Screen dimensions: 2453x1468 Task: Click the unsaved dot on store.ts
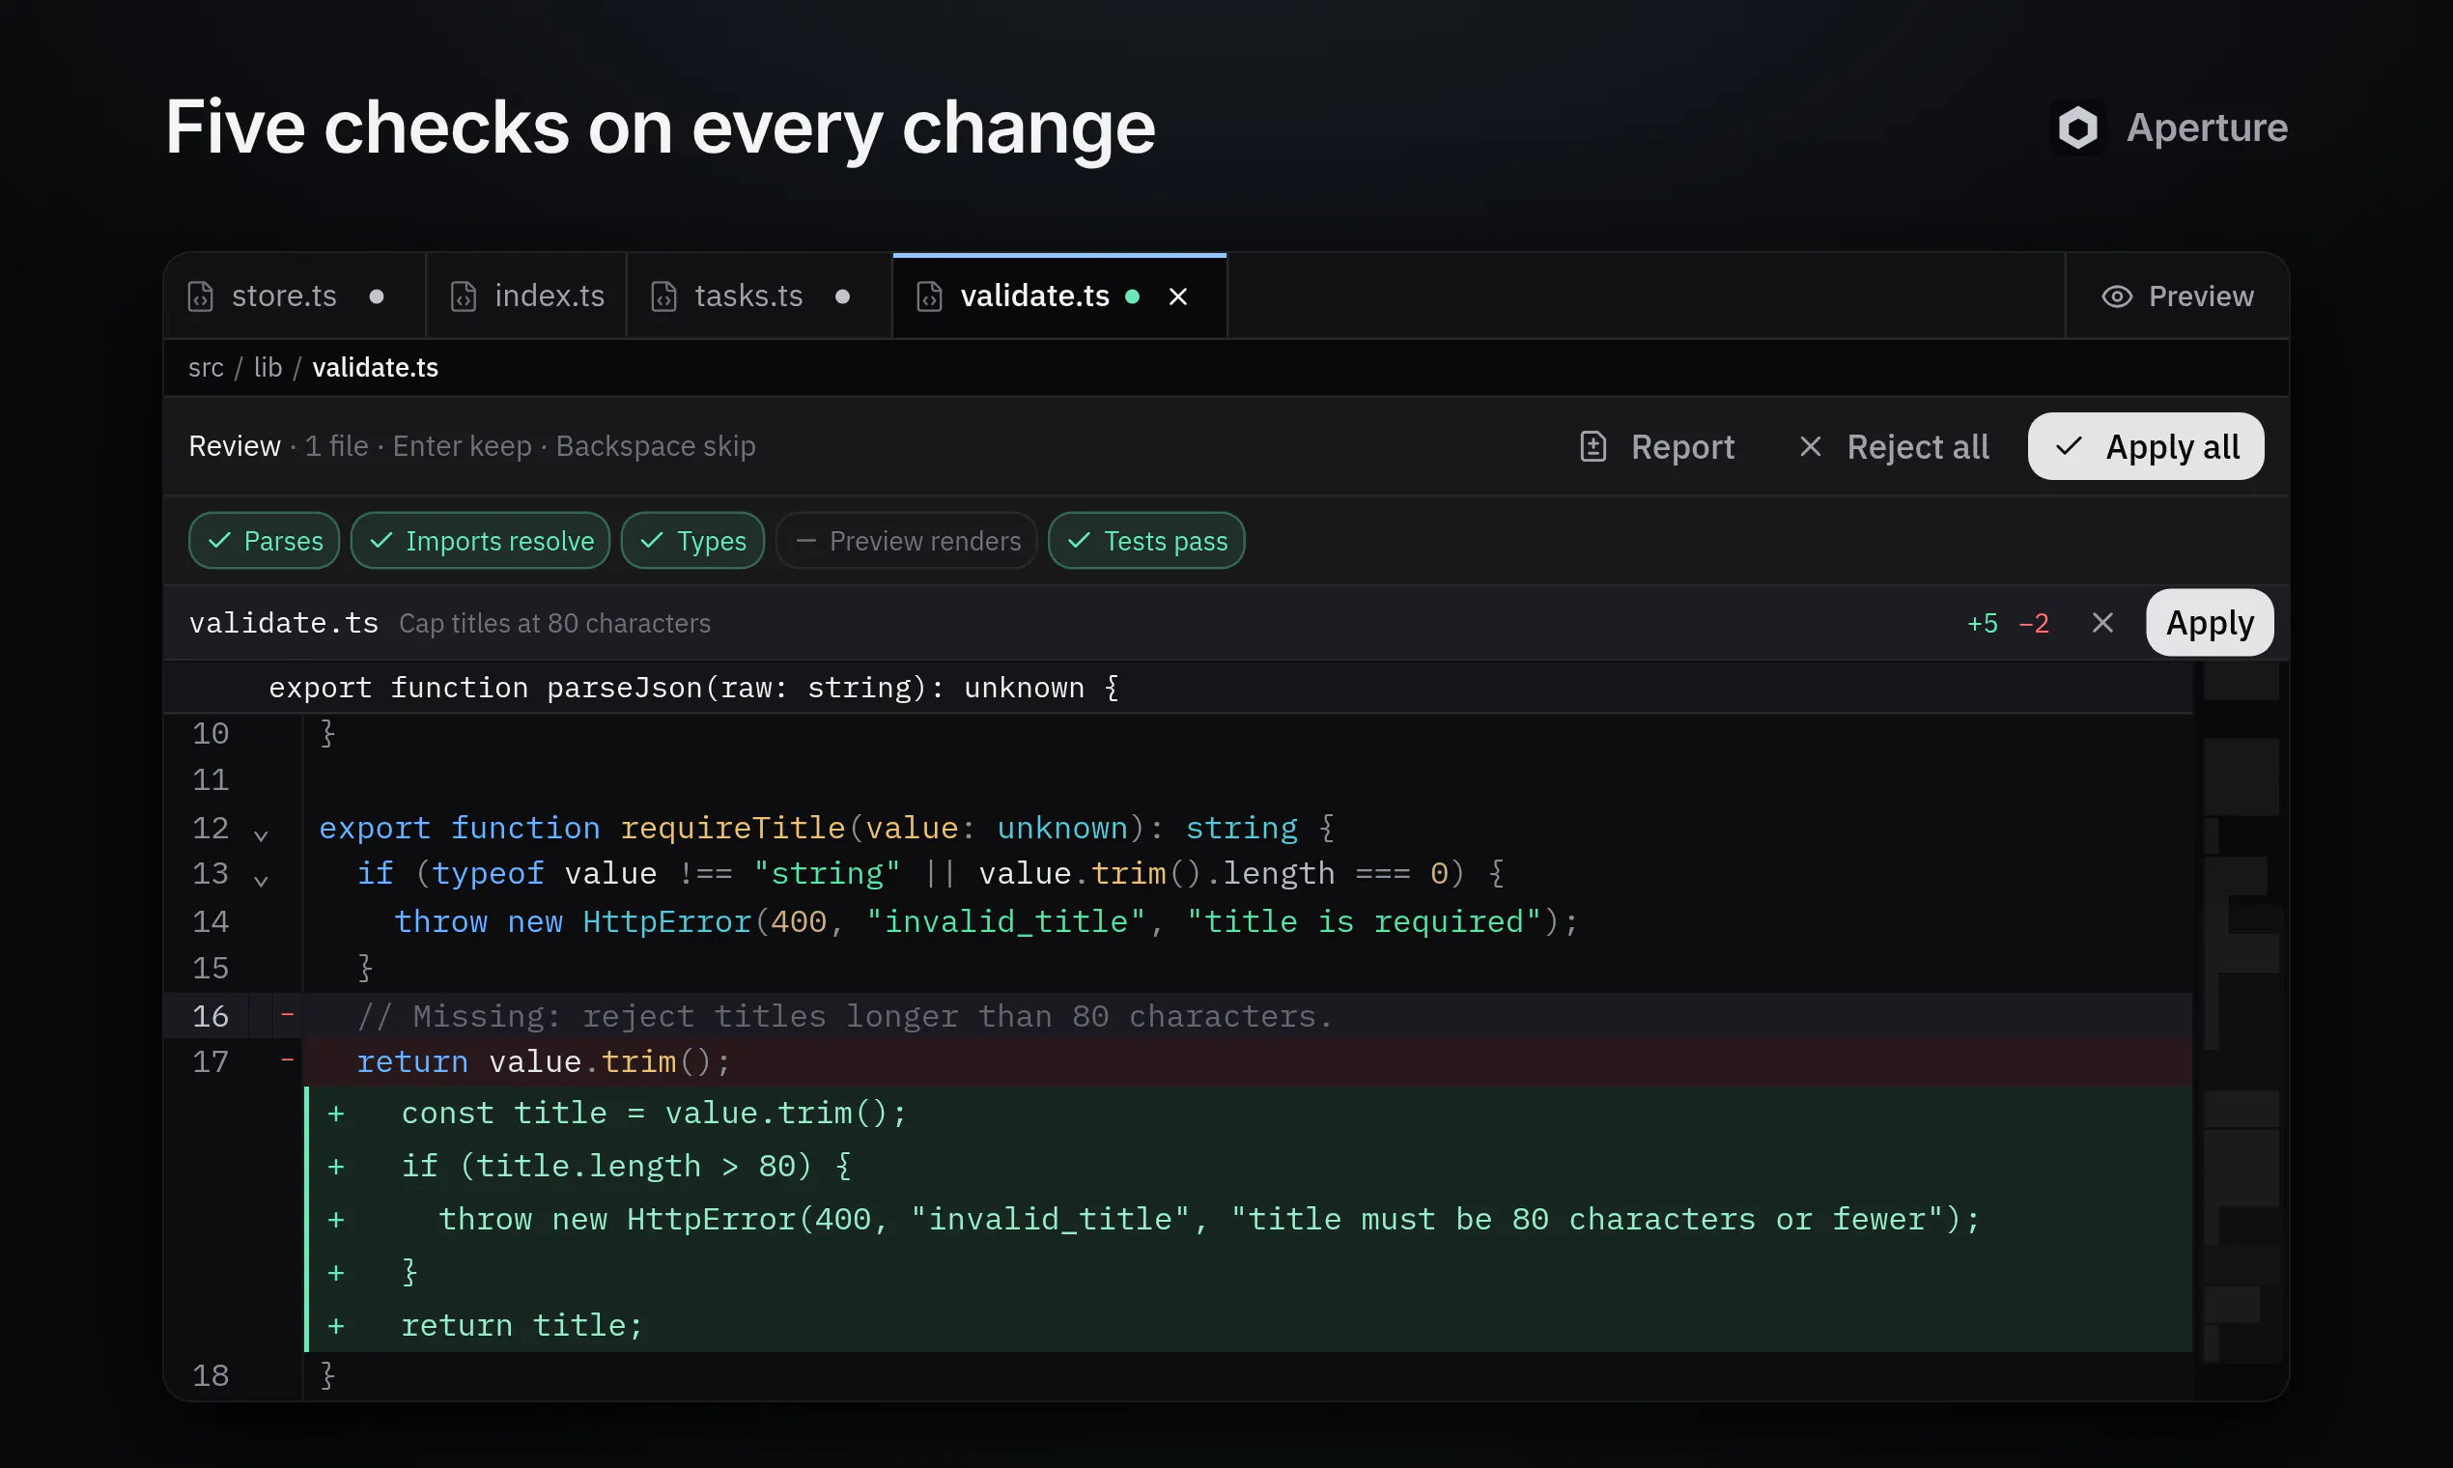(x=377, y=296)
